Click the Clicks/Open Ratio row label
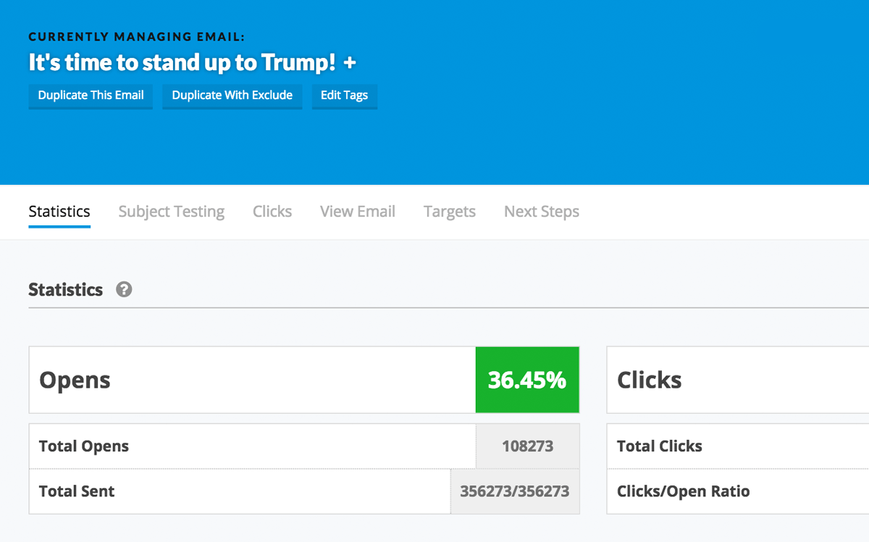Screen dimensions: 869x542 coord(683,491)
